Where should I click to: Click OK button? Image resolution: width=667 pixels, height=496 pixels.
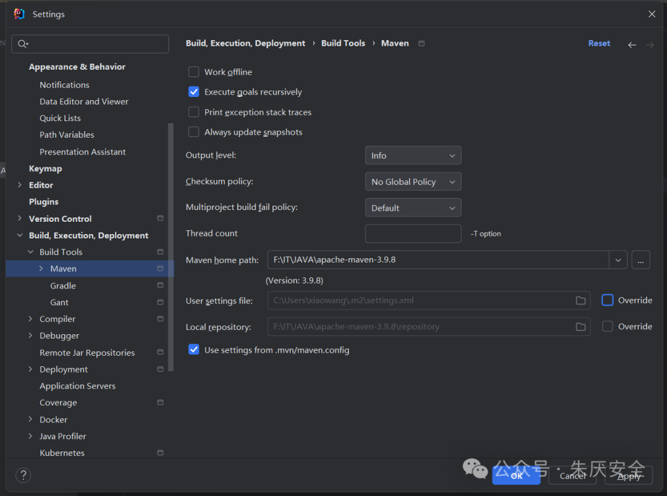(516, 476)
